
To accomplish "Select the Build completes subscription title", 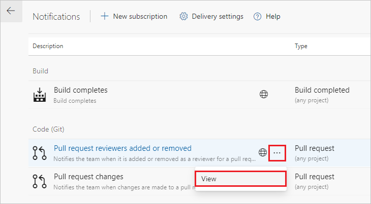I will coord(80,90).
